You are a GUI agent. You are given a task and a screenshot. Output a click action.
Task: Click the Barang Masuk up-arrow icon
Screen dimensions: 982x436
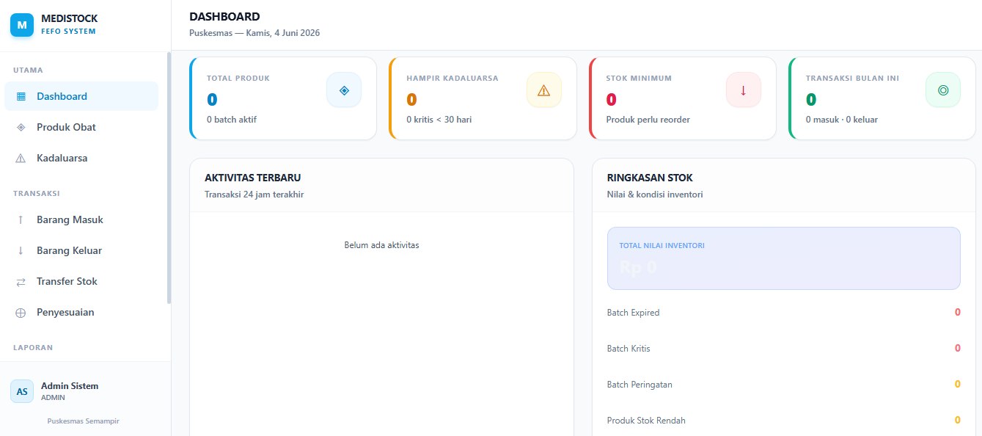pos(21,219)
